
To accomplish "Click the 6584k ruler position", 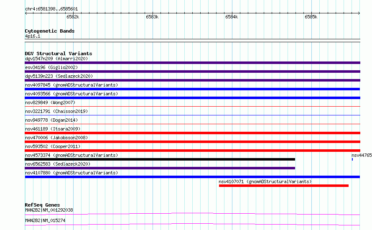I will 232,17.
